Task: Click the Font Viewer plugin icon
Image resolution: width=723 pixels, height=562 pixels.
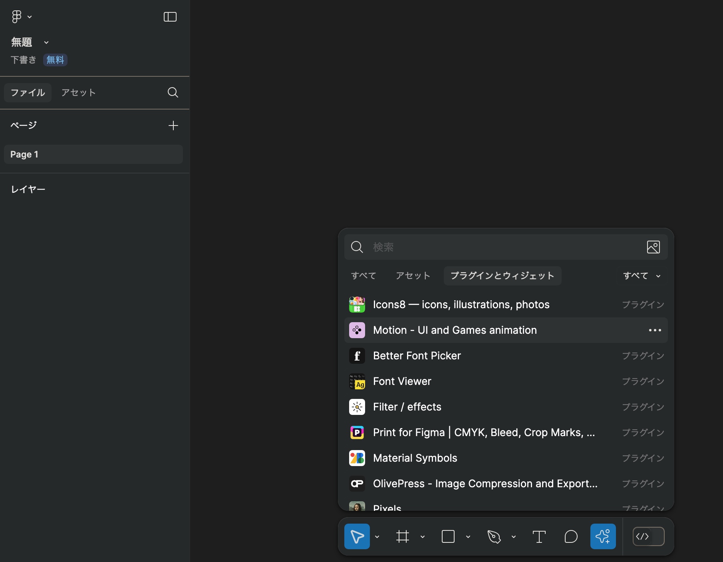Action: pyautogui.click(x=357, y=381)
